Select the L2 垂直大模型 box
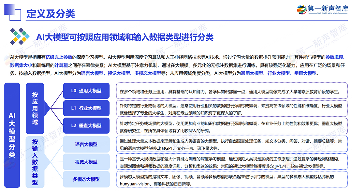This screenshot has width=352, height=191. 86,125
